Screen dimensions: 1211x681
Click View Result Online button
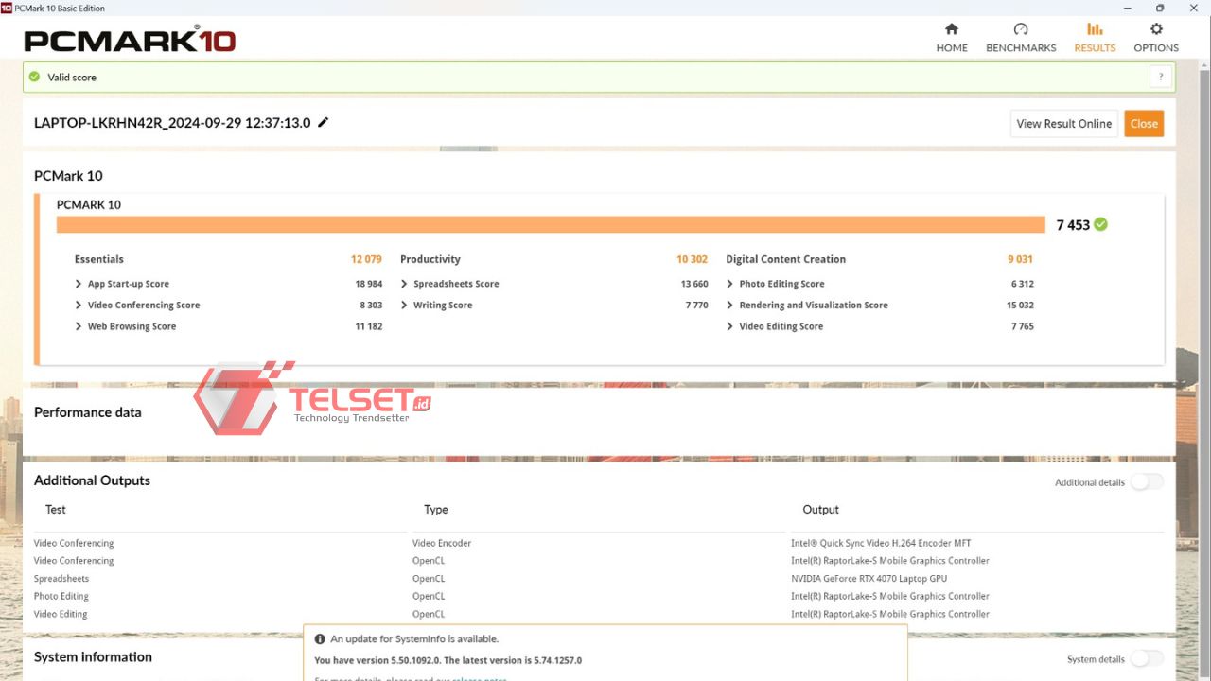1063,124
